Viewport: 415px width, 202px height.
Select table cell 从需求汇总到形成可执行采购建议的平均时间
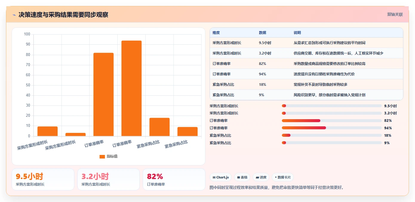(330, 43)
